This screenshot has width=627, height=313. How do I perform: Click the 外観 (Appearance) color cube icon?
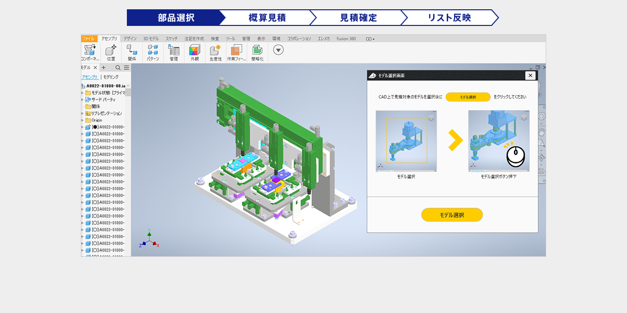pos(194,50)
